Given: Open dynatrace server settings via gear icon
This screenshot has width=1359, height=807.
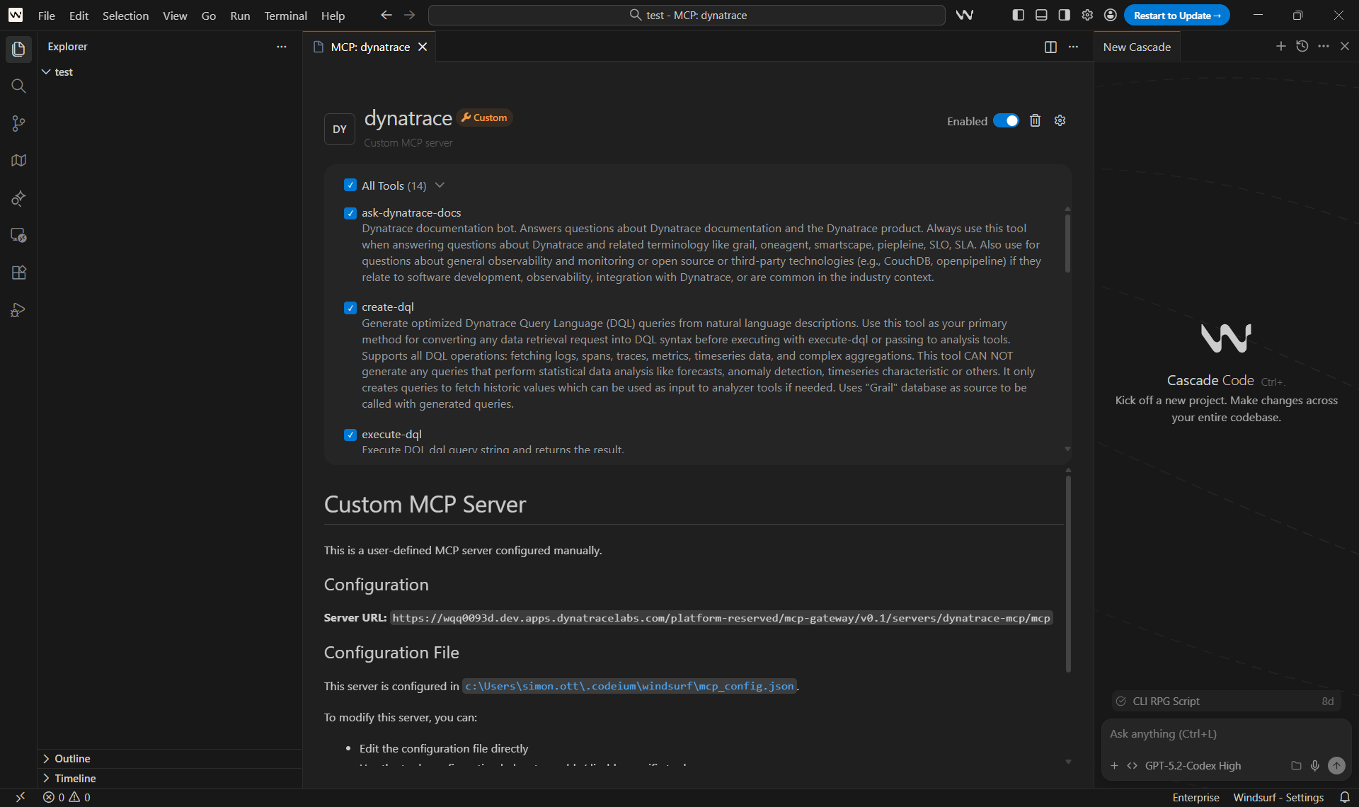Looking at the screenshot, I should (x=1059, y=120).
